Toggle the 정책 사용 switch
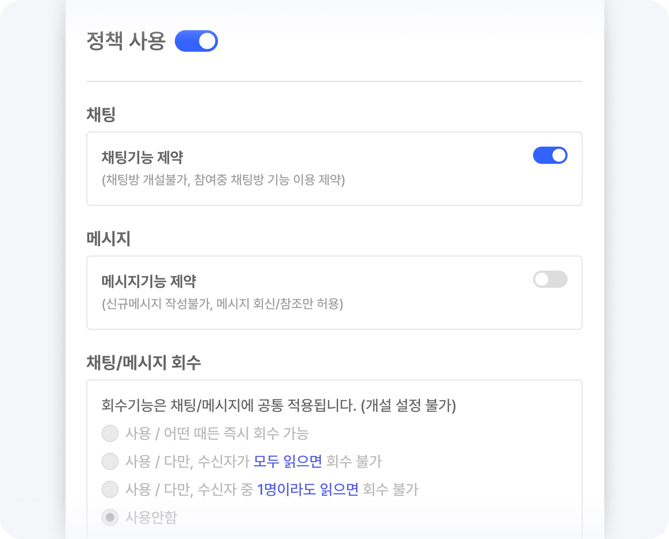This screenshot has width=669, height=539. point(196,41)
